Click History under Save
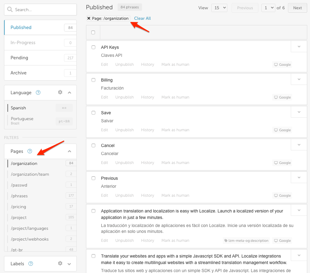310x273 pixels. click(148, 130)
